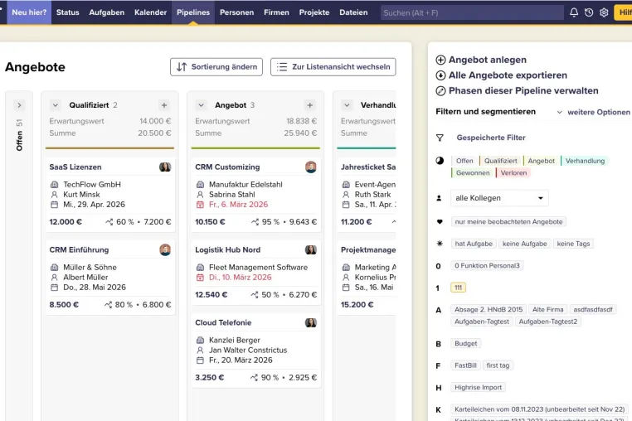Click the half-circle phase filter icon
632x421 pixels.
coord(440,161)
